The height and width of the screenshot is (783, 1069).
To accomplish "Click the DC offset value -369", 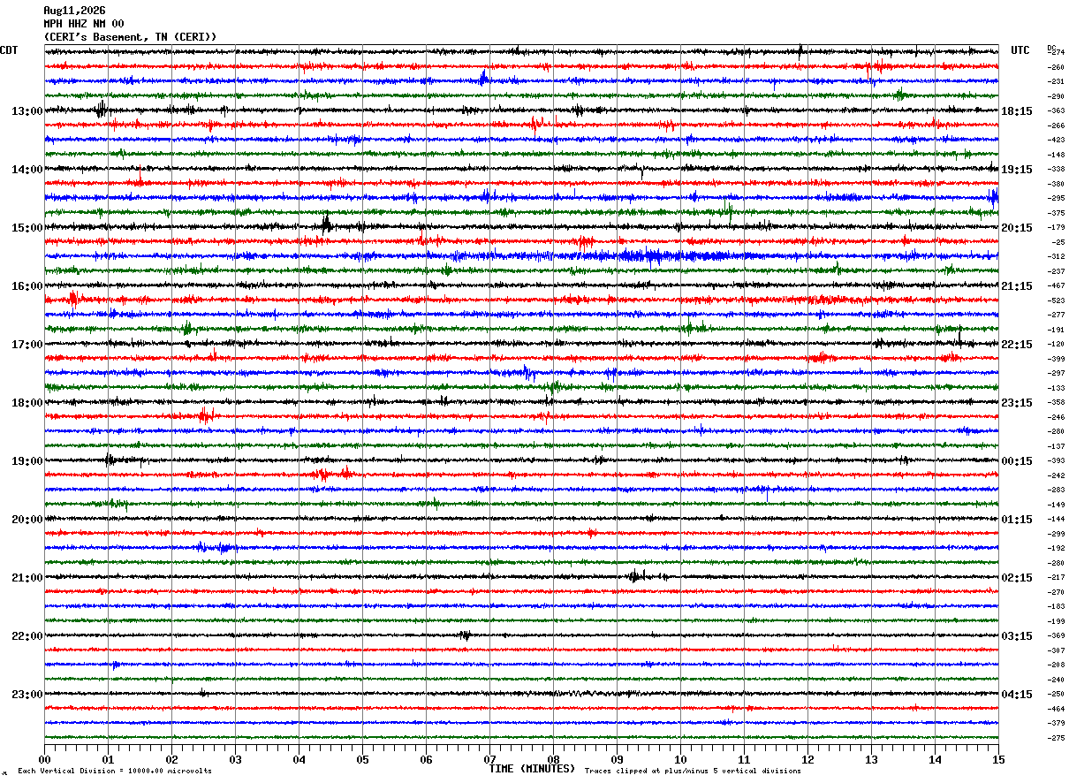I will click(x=1056, y=636).
